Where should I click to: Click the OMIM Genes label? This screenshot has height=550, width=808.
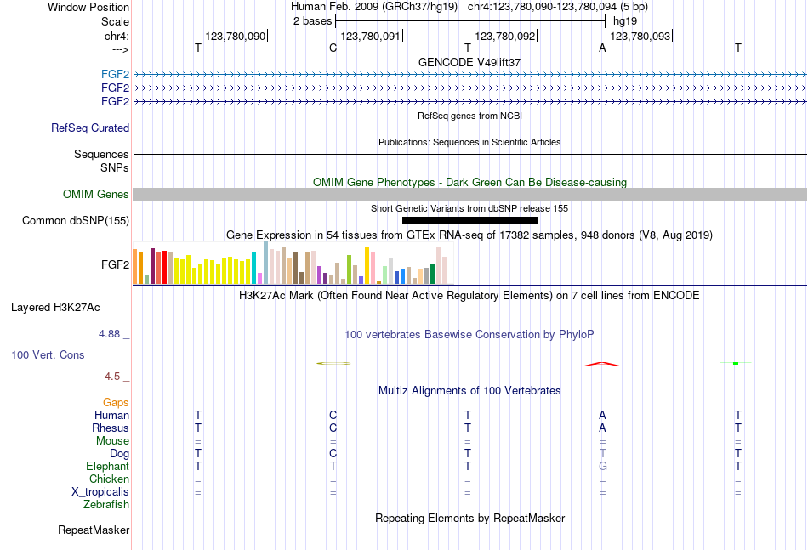pyautogui.click(x=96, y=194)
